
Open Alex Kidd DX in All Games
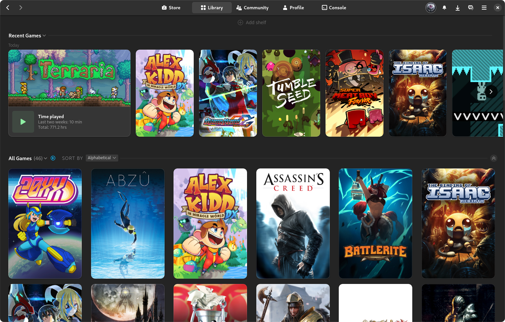pyautogui.click(x=210, y=223)
